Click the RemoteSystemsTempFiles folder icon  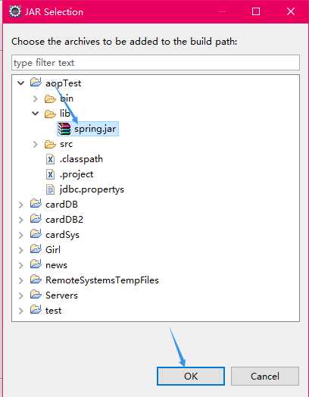coord(36,280)
